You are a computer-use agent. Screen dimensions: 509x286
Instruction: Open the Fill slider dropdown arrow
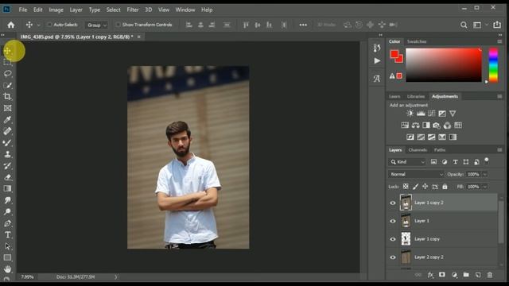coord(485,187)
